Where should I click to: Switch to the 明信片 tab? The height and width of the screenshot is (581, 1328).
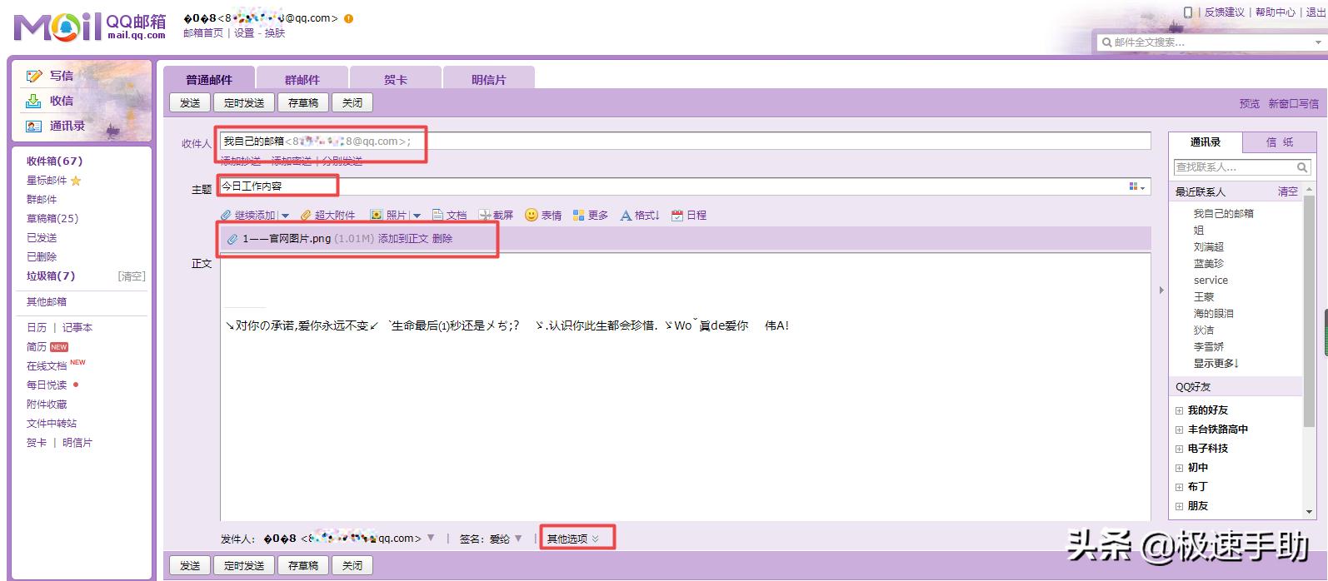click(489, 79)
